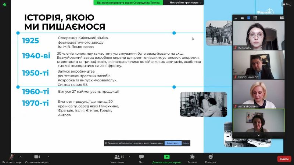Click the green encryption shield icon
Viewport: 294px width, 165px height.
click(5, 5)
